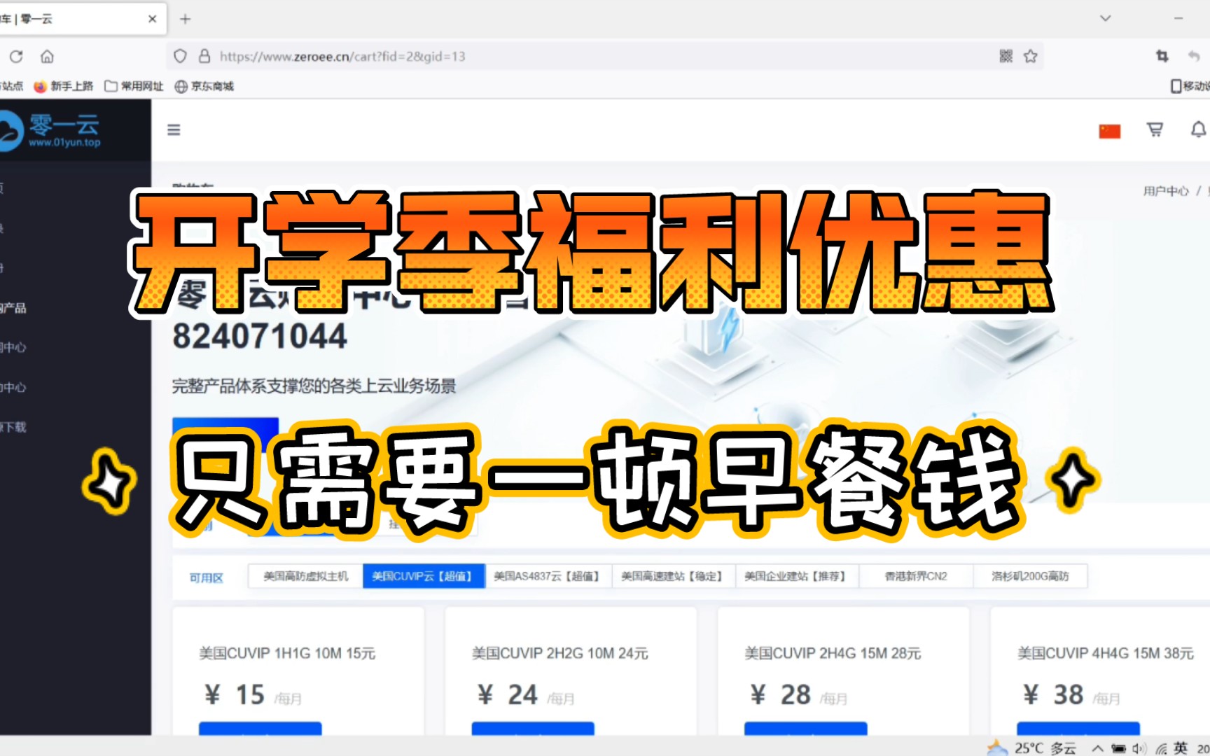Viewport: 1210px width, 756px height.
Task: Open the taskbar volume speaker icon
Action: 1140,748
